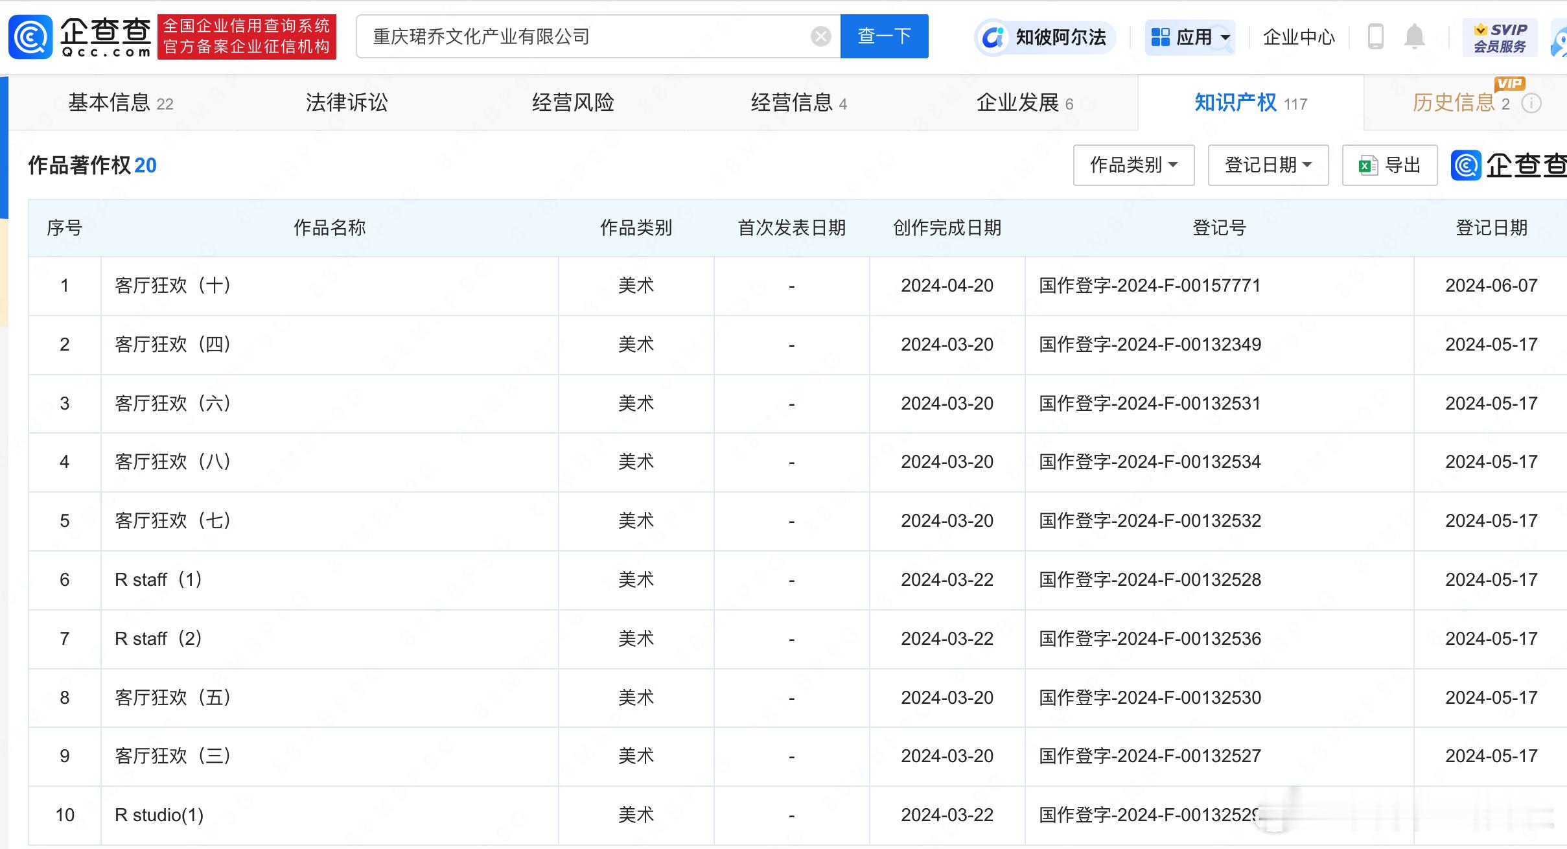Expand the 应用 dropdown menu
The width and height of the screenshot is (1567, 849).
(1225, 38)
